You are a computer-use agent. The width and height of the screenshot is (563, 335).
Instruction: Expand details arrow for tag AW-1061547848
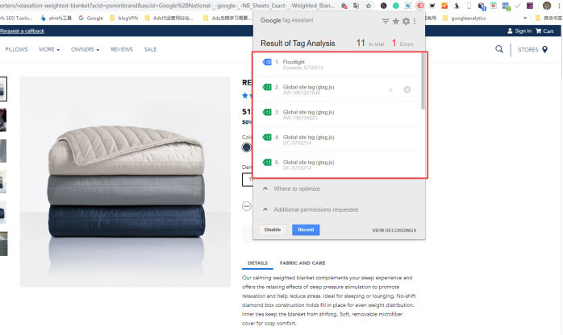pyautogui.click(x=391, y=89)
